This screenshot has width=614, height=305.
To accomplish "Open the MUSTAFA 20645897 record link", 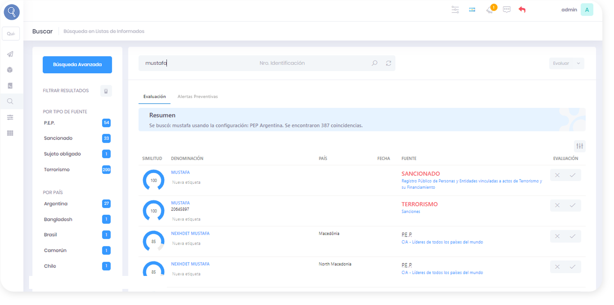I will (x=180, y=203).
